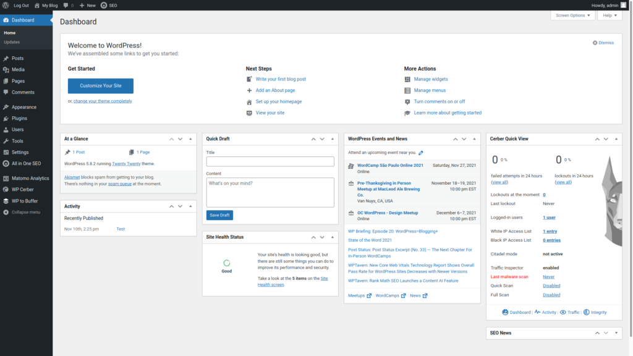The width and height of the screenshot is (633, 356).
Task: Click Manage menus link
Action: click(430, 90)
